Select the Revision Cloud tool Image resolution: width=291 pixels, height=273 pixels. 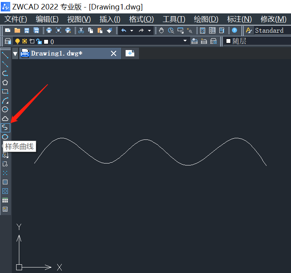(x=5, y=119)
